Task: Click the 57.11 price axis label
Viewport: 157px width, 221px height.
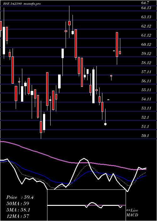Action: coord(146,72)
